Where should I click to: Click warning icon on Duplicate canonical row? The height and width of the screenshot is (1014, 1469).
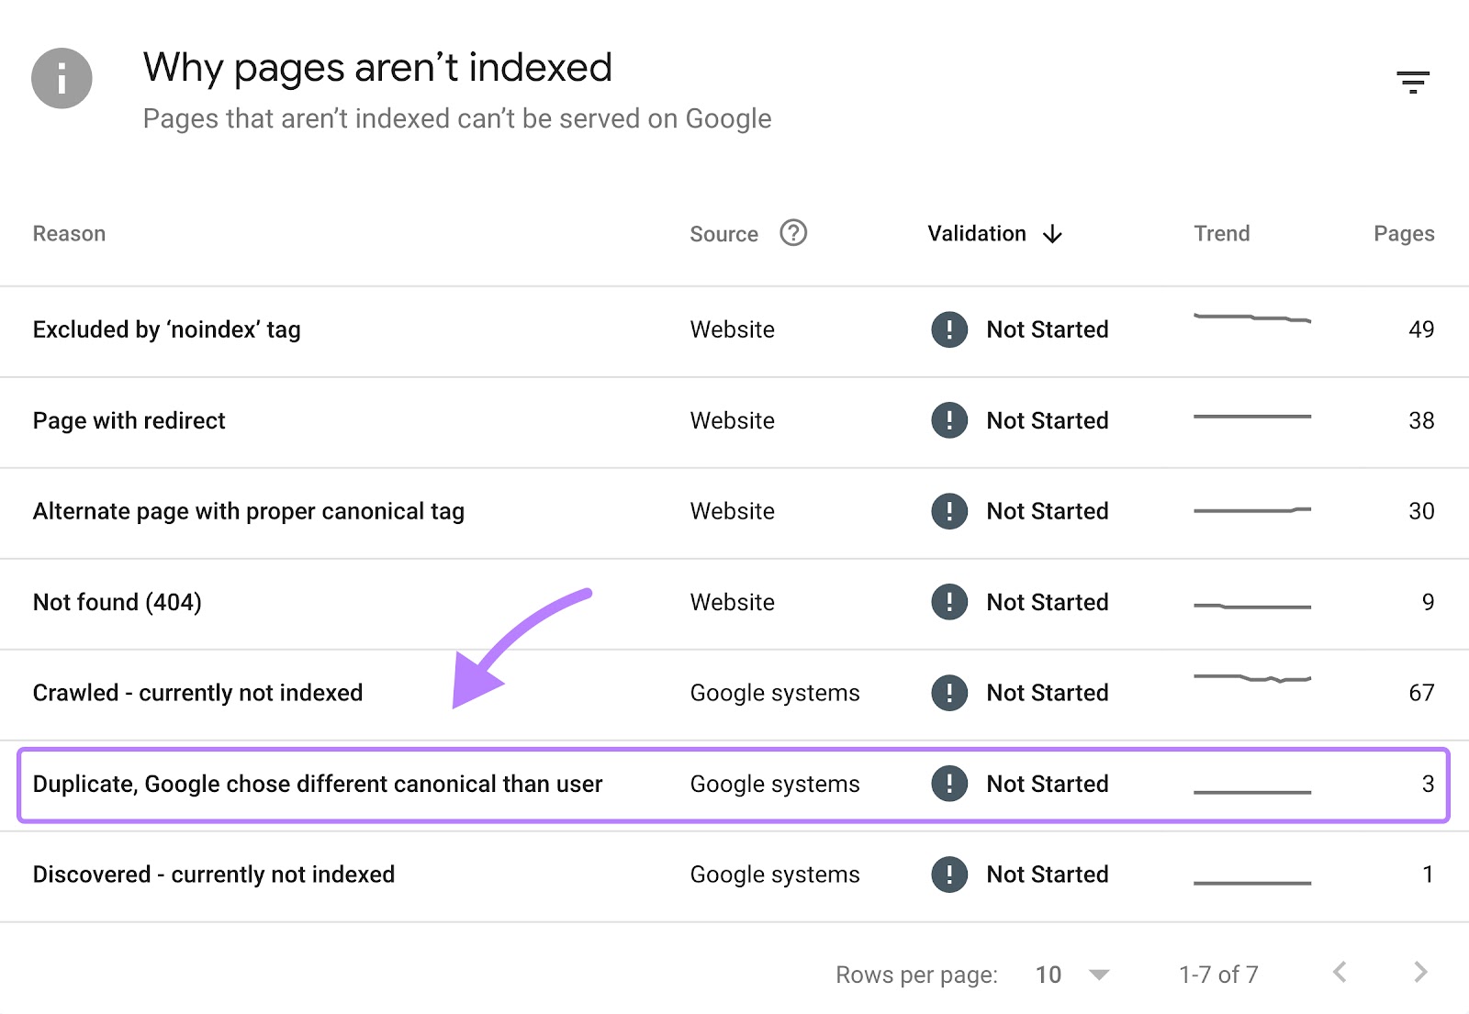click(x=949, y=784)
